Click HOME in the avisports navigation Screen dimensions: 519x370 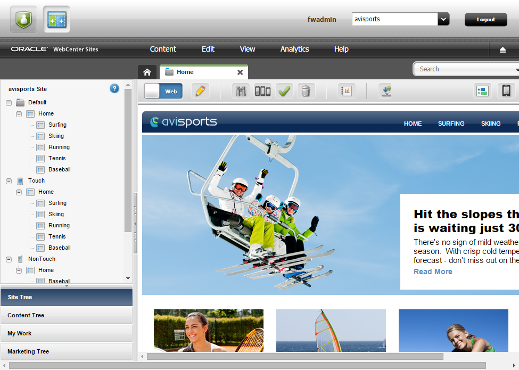tap(413, 124)
